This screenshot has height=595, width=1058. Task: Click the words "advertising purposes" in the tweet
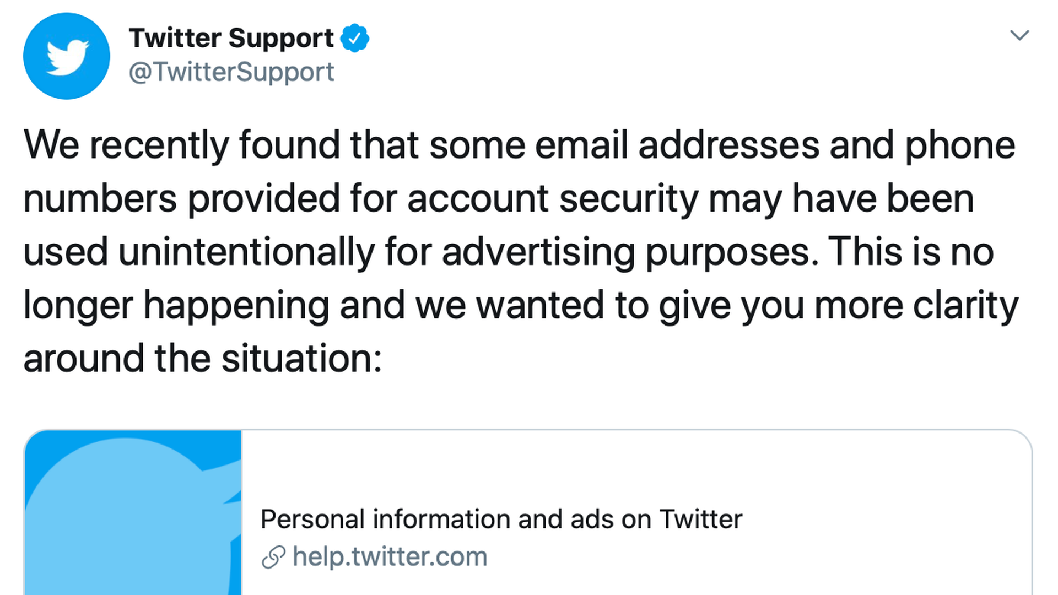[x=630, y=252]
